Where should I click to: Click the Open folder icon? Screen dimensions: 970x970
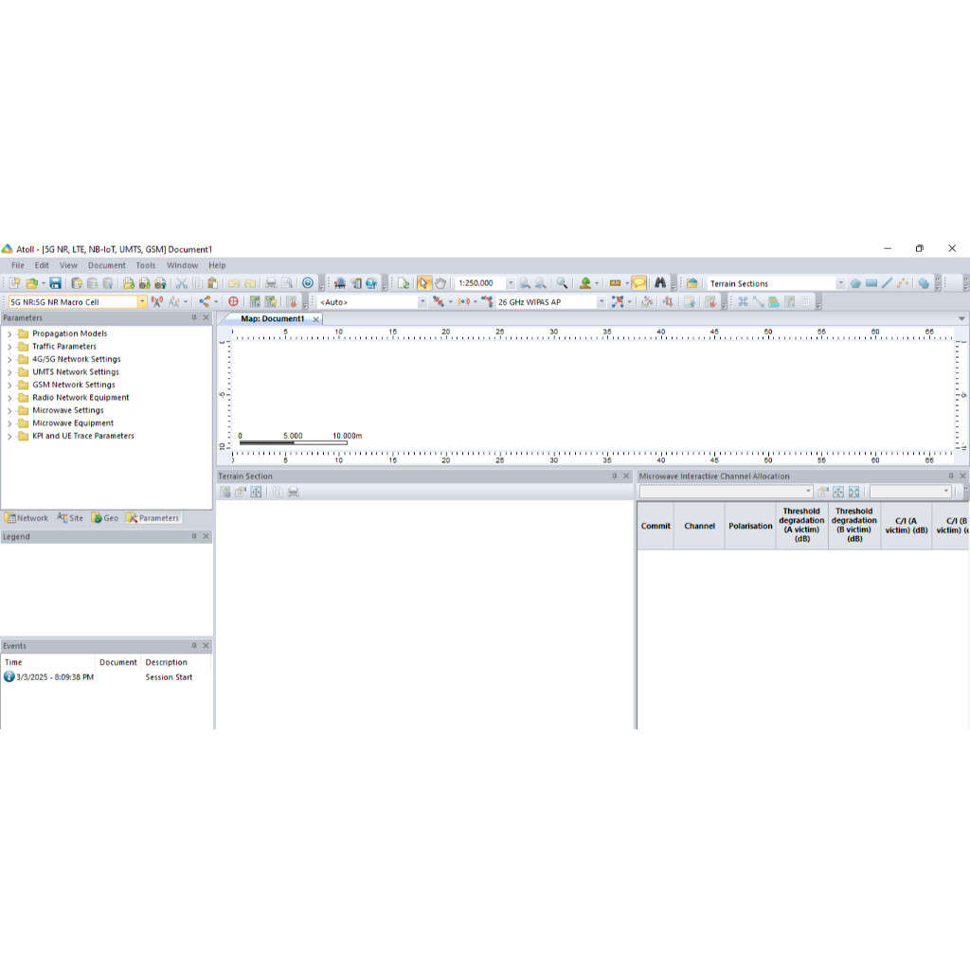coord(32,283)
